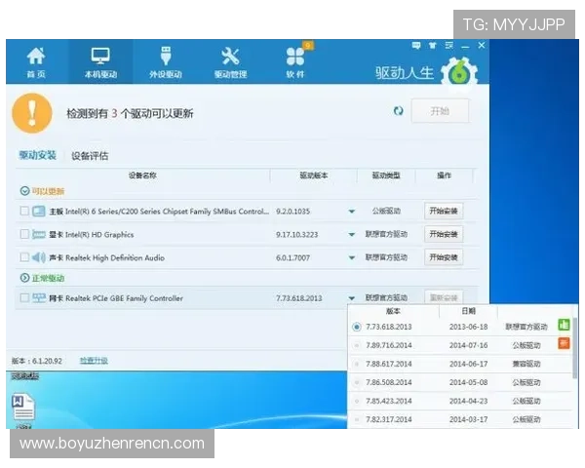
Task: Click the 操作 column header
Action: point(444,175)
